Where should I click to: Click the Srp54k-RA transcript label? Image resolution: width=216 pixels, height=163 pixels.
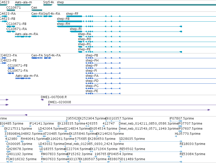52,14
